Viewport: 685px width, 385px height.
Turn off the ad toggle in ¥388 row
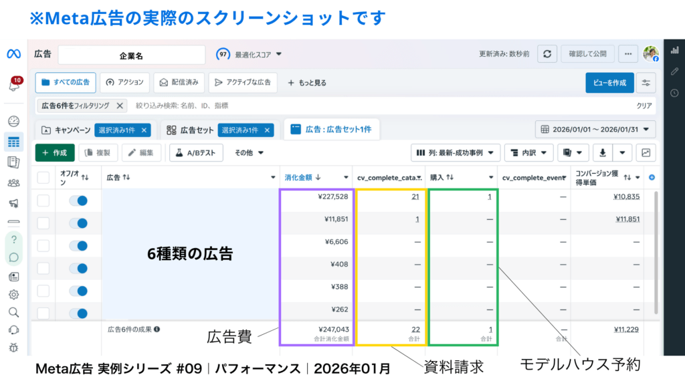pyautogui.click(x=79, y=291)
